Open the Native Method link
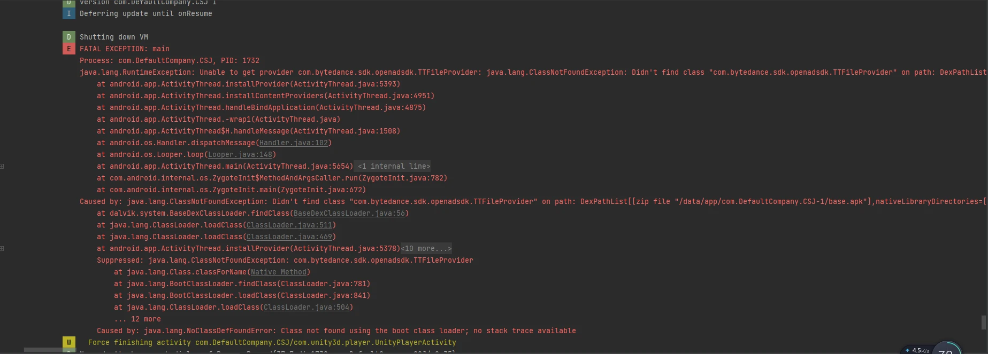Image resolution: width=988 pixels, height=354 pixels. click(279, 272)
